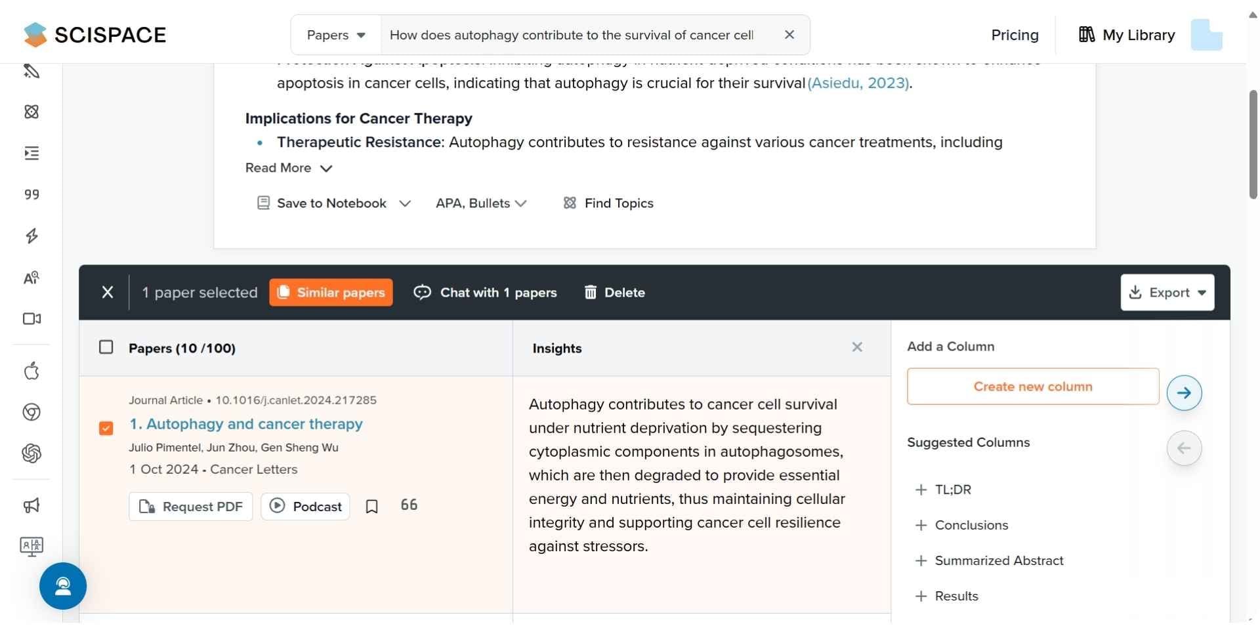Open the Asiedu, 2023 citation link
Image resolution: width=1260 pixels, height=630 pixels.
(858, 83)
